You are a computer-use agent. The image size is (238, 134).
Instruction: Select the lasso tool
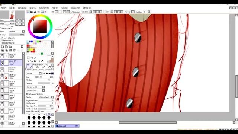pyautogui.click(x=32, y=58)
